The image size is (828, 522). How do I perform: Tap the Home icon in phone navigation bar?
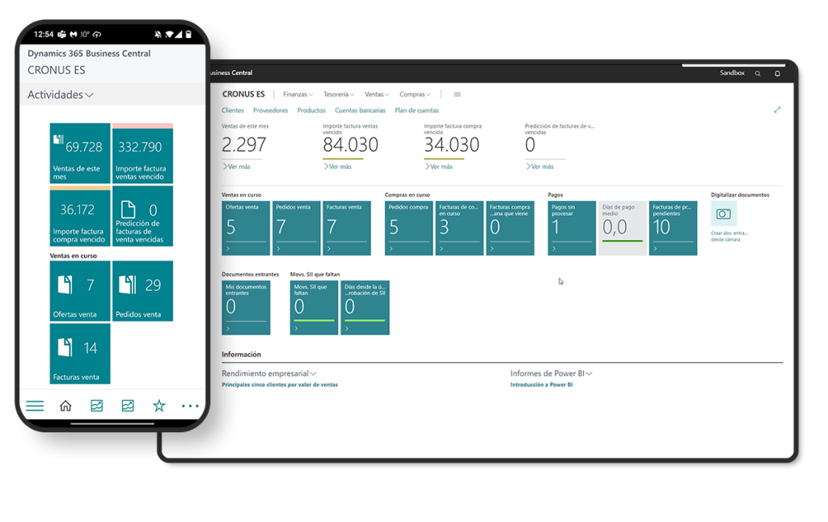[x=65, y=406]
